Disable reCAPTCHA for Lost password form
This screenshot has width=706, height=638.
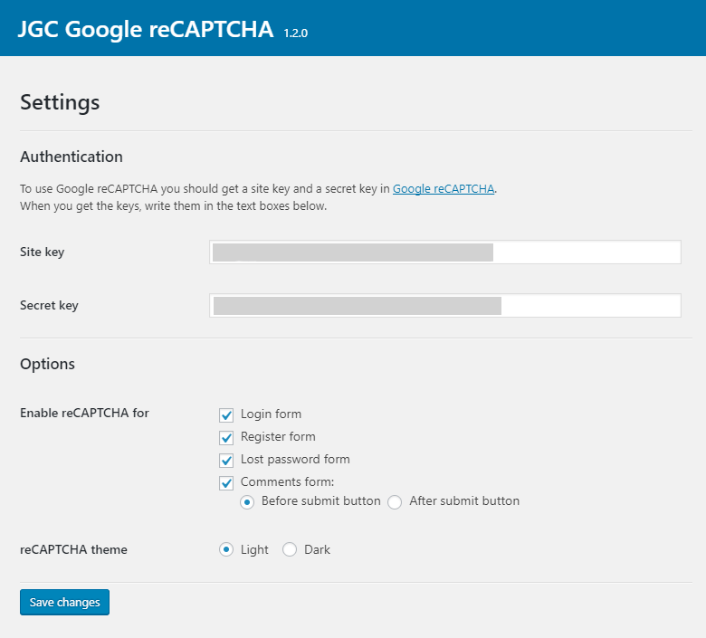pos(226,460)
